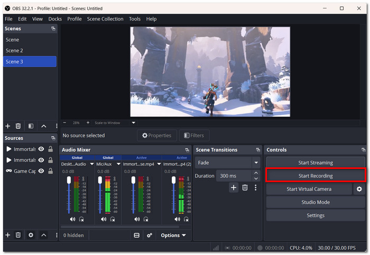Hide first Immortals source with eye
The image size is (370, 255).
click(41, 149)
